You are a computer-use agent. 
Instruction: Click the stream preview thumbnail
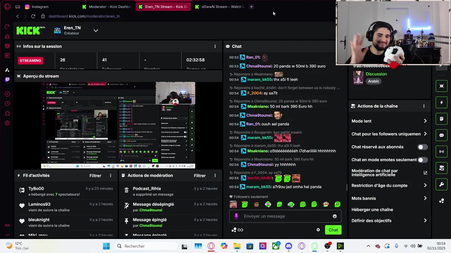pos(118,125)
